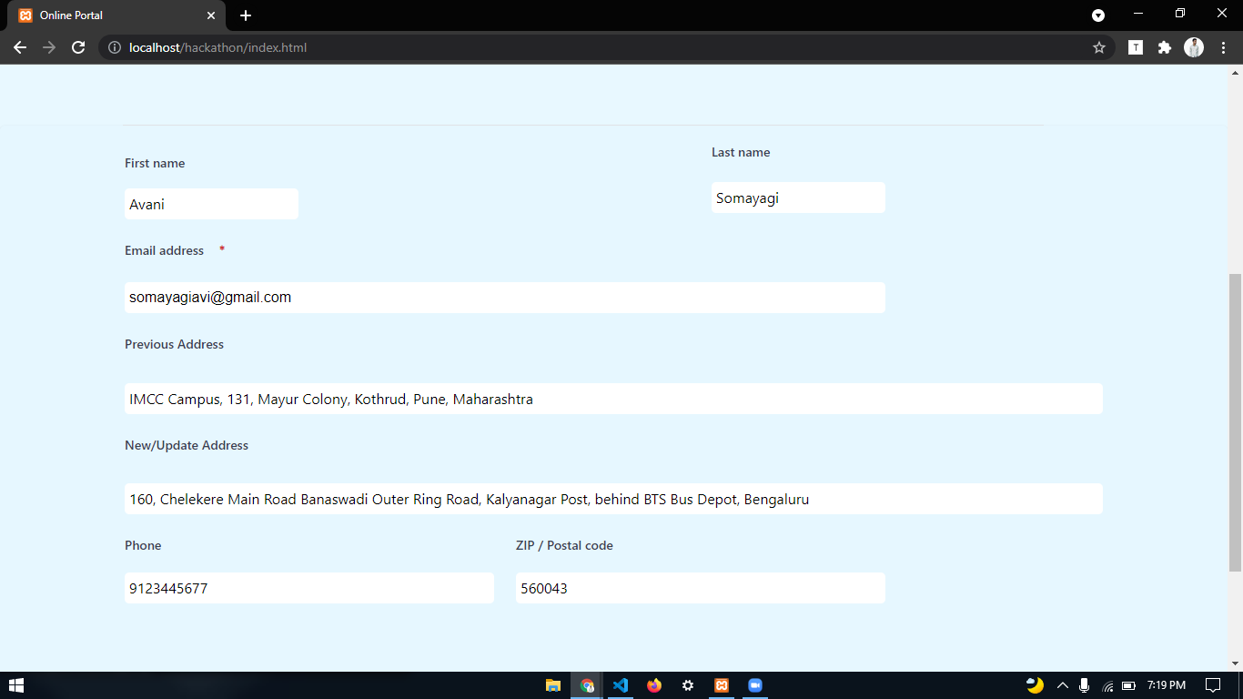
Task: Open Chrome's three-dot menu
Action: [x=1223, y=47]
